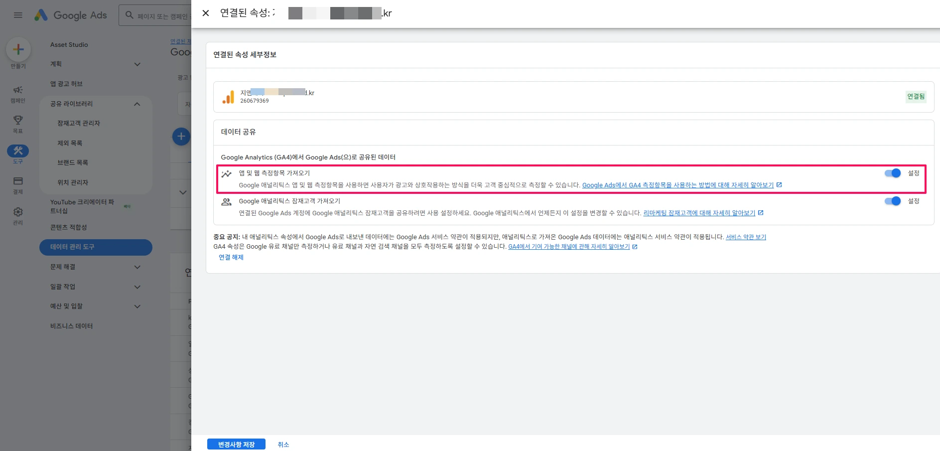
Task: Open 데이터 관리 도구 menu item
Action: click(96, 247)
